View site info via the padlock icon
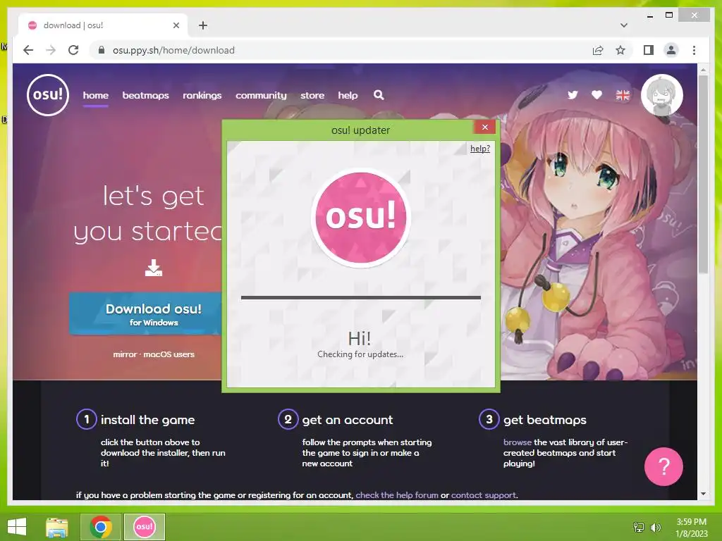Image resolution: width=722 pixels, height=541 pixels. click(102, 50)
